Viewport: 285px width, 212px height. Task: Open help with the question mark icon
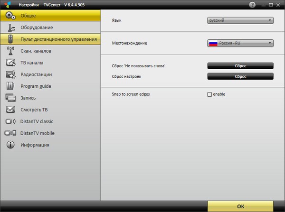tap(252, 5)
